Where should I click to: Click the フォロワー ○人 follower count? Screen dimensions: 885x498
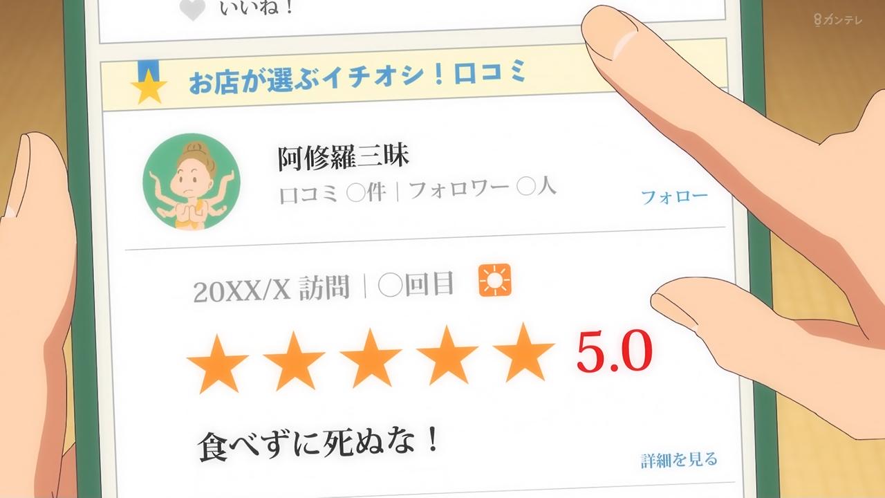482,188
